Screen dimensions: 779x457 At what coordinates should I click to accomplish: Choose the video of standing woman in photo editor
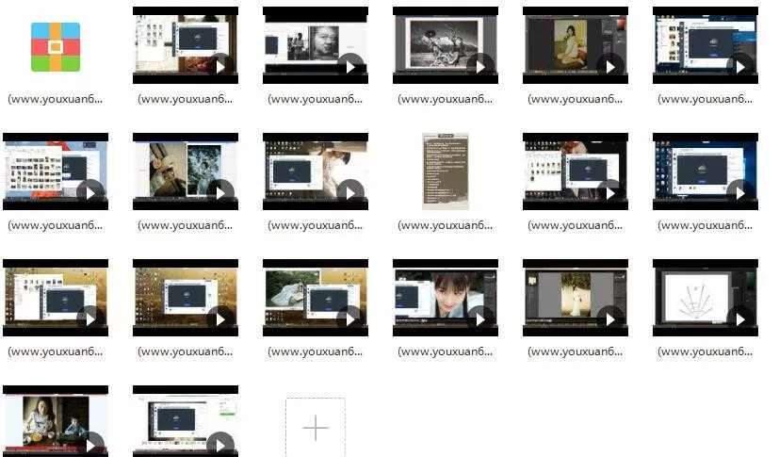[x=575, y=298]
